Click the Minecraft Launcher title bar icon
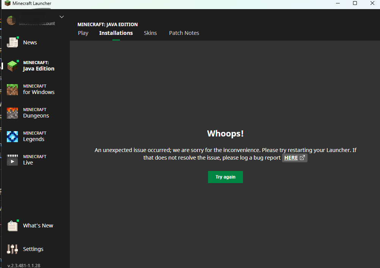The width and height of the screenshot is (380, 268). coord(8,3)
